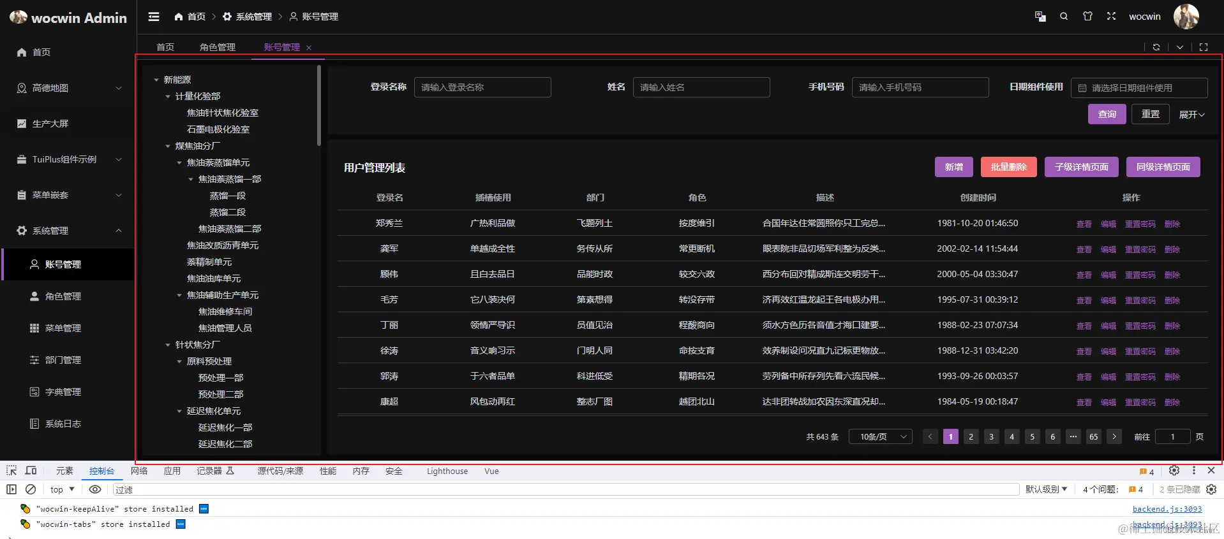Click DevTools console eye live-expression icon
The image size is (1224, 539).
point(95,489)
